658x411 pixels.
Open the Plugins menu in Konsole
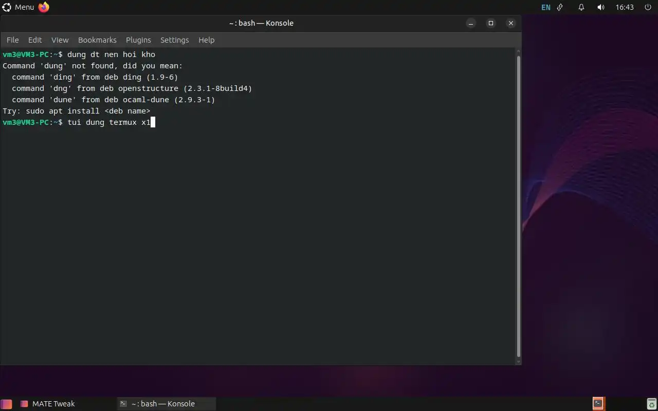coord(138,40)
